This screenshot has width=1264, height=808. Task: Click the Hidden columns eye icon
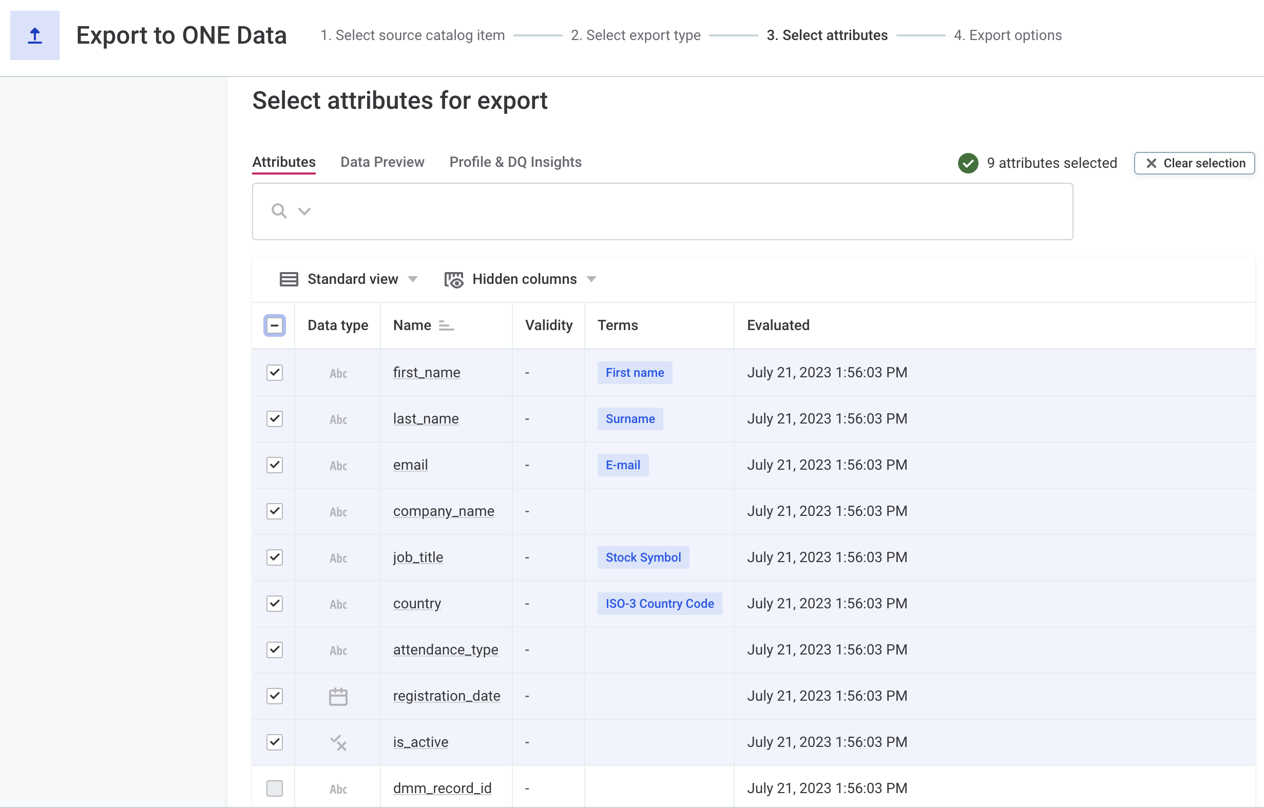(454, 279)
